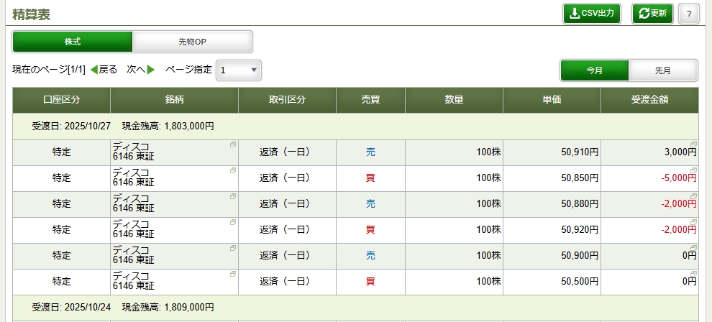Switch to the 株式 tab
Viewport: 712px width, 322px height.
point(73,42)
